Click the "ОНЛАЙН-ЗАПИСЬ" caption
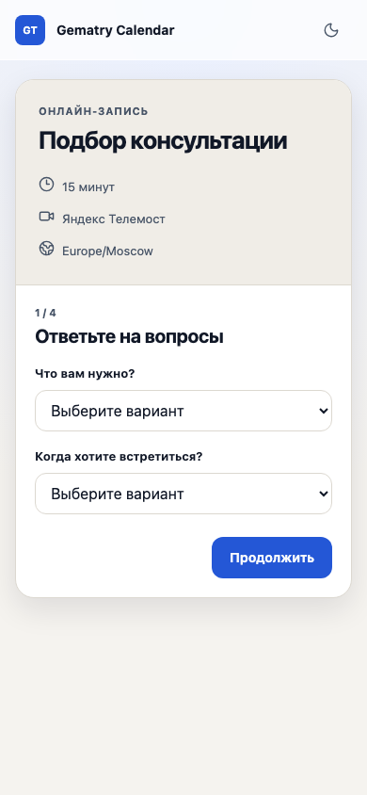This screenshot has height=795, width=367. click(x=94, y=111)
